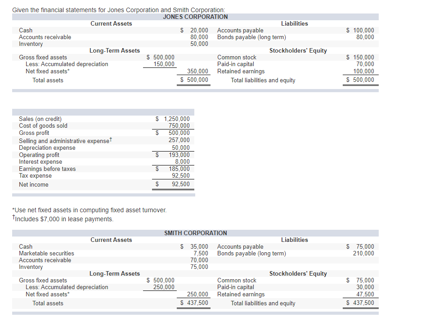Click Jones Inventory 50,000 value
The width and height of the screenshot is (421, 326).
click(x=199, y=44)
